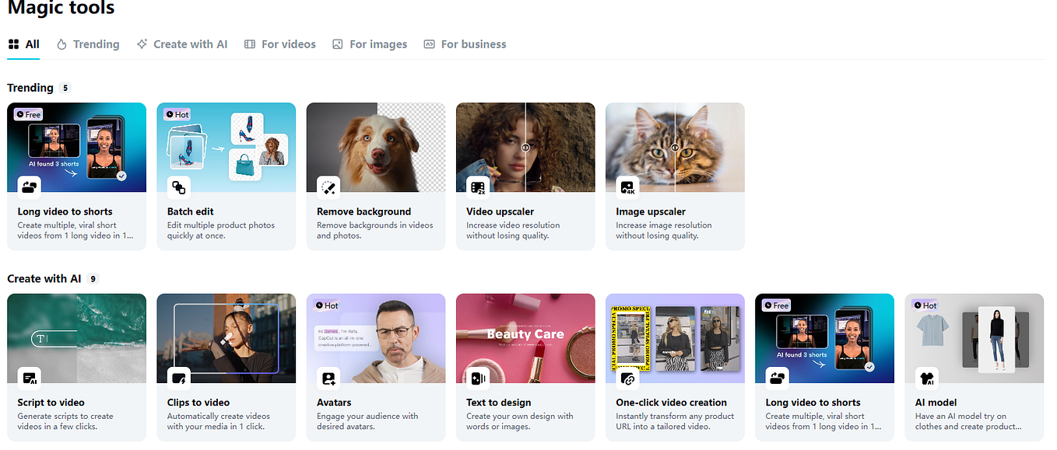This screenshot has height=450, width=1057.
Task: Click the Long video to shorts icon in Trending
Action: pyautogui.click(x=30, y=187)
